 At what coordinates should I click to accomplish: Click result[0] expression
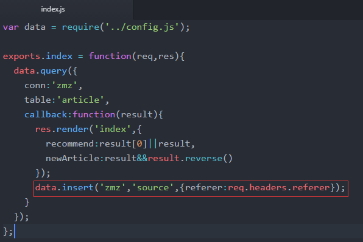click(x=124, y=143)
